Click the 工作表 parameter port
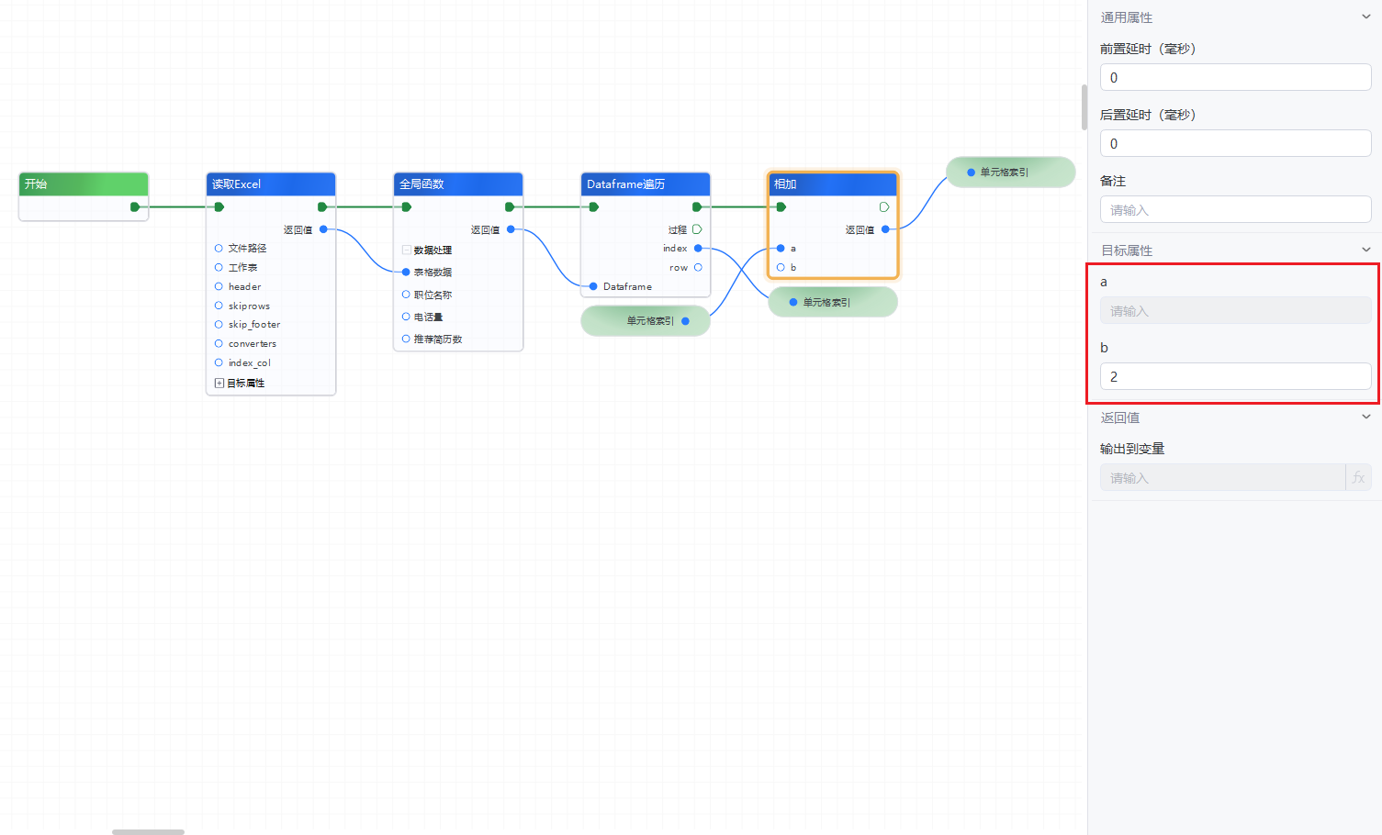Viewport: 1382px width, 835px height. [219, 267]
